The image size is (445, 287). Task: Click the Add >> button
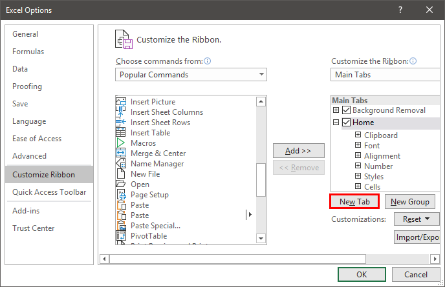(299, 150)
